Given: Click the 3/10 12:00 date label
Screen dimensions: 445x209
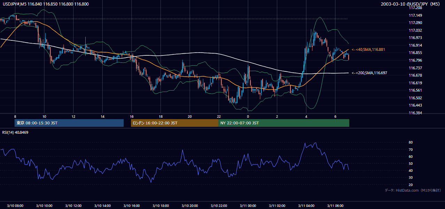Looking at the screenshot, I should click(x=73, y=206).
